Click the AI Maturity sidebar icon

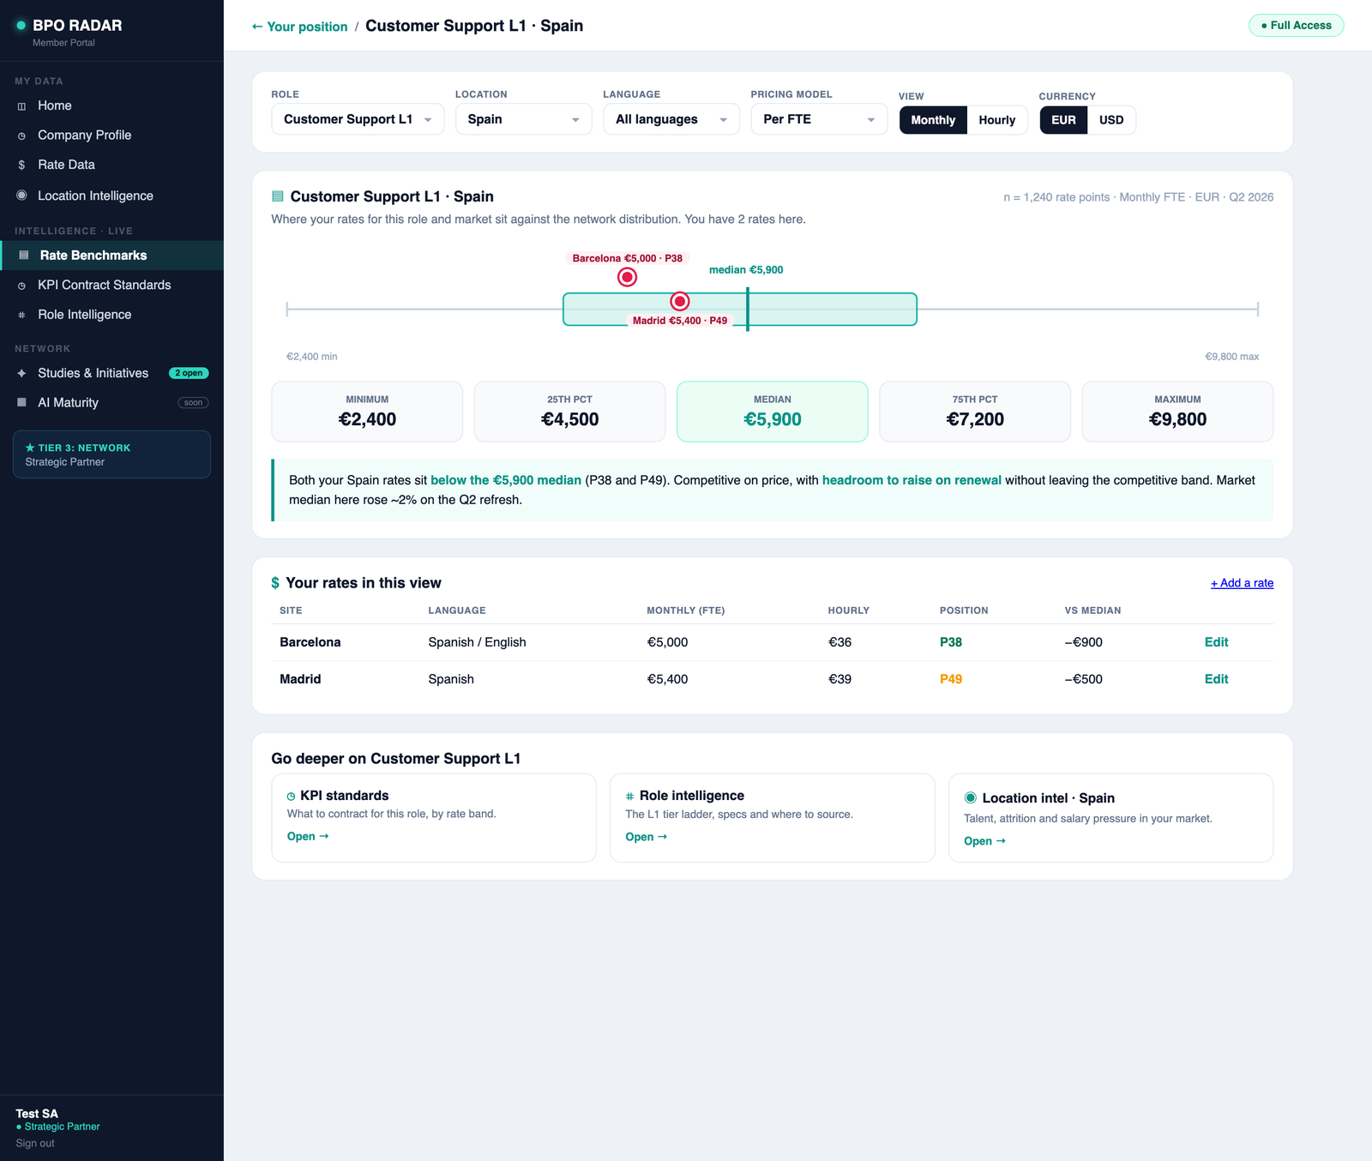coord(21,402)
